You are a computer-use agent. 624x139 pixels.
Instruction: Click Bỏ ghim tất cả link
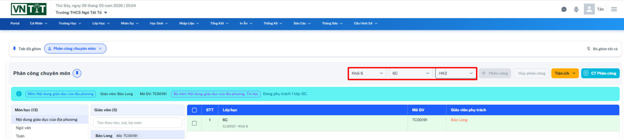pos(602,49)
